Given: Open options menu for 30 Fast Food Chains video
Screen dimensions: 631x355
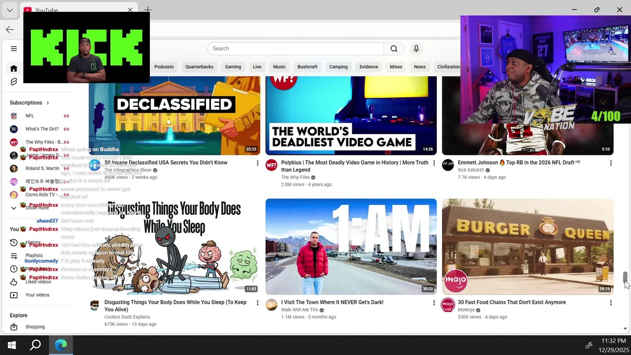Looking at the screenshot, I should (610, 302).
